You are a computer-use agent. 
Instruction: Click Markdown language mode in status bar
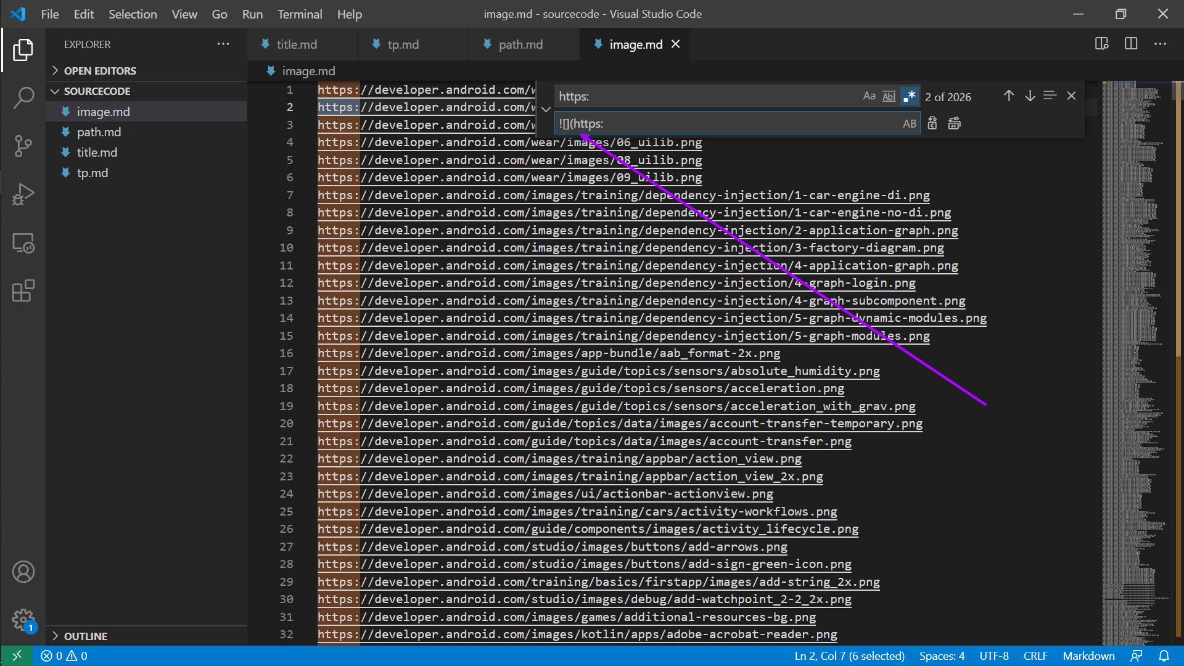tap(1088, 656)
